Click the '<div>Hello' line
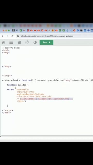Screen dimensions: 93x165 22,89
